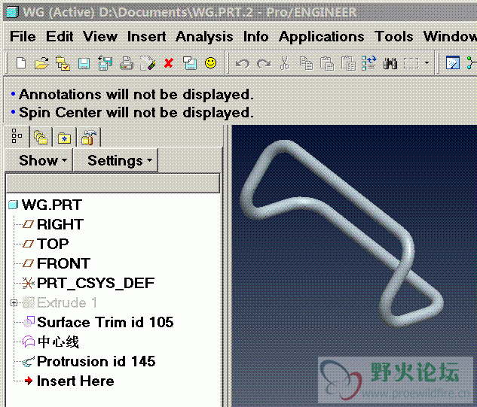Select Surface Trim id 105
Image resolution: width=477 pixels, height=407 pixels.
pyautogui.click(x=105, y=322)
